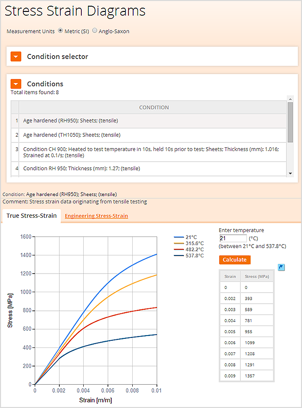
Task: Select Condition RH 950 thickness 1.27 row
Action: [x=149, y=169]
